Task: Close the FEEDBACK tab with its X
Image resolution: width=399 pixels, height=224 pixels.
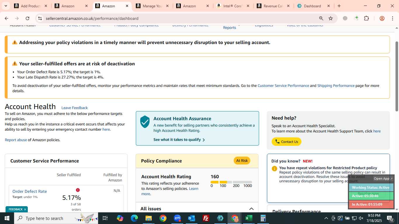Action: (x=25, y=209)
